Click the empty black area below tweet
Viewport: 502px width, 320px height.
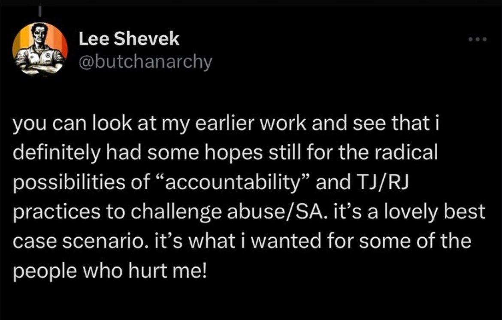[x=251, y=300]
